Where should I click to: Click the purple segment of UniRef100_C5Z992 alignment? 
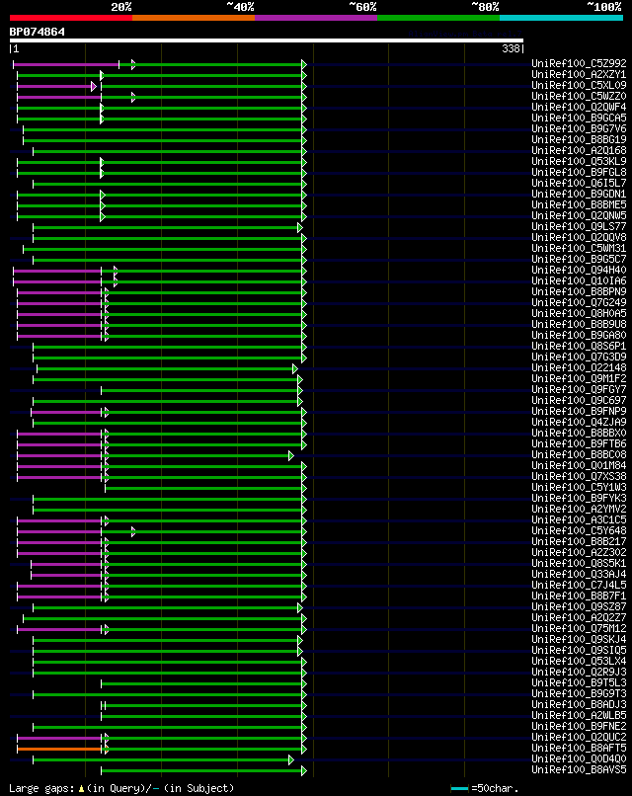pyautogui.click(x=66, y=64)
